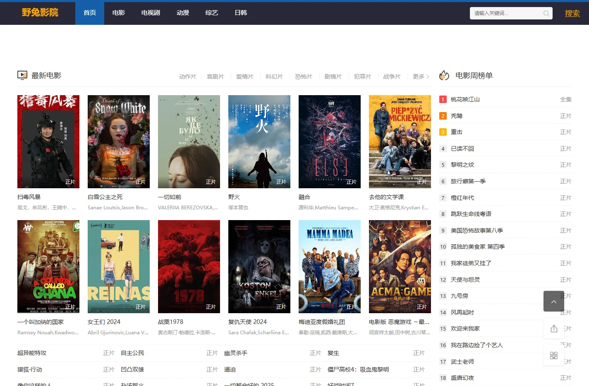
Task: Click the 搜索 button
Action: 572,14
